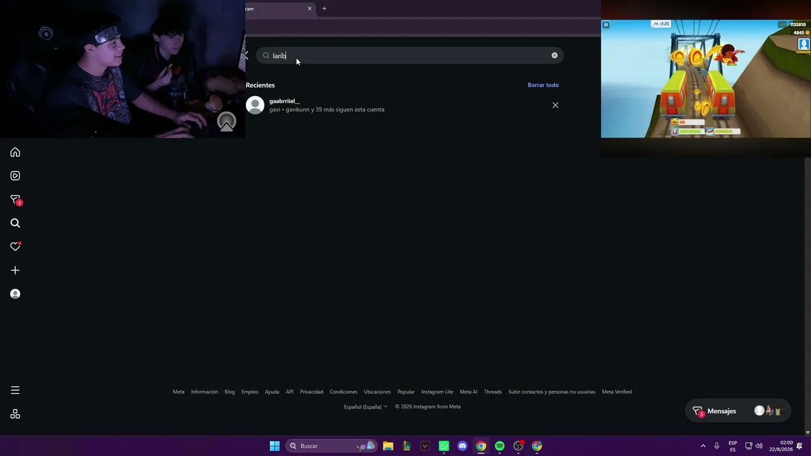Viewport: 811px width, 456px height.
Task: Open the network tray icon
Action: pyautogui.click(x=748, y=446)
